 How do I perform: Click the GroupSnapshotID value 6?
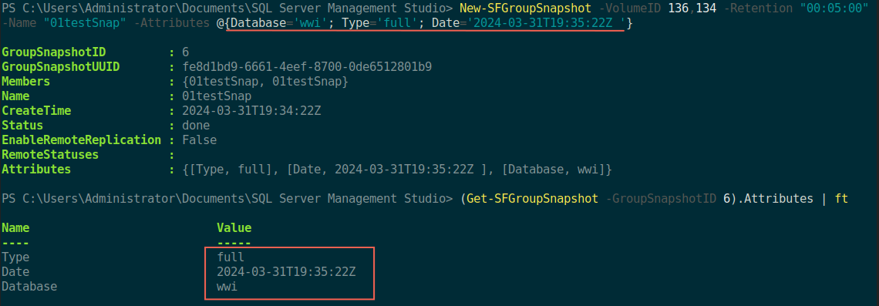186,52
